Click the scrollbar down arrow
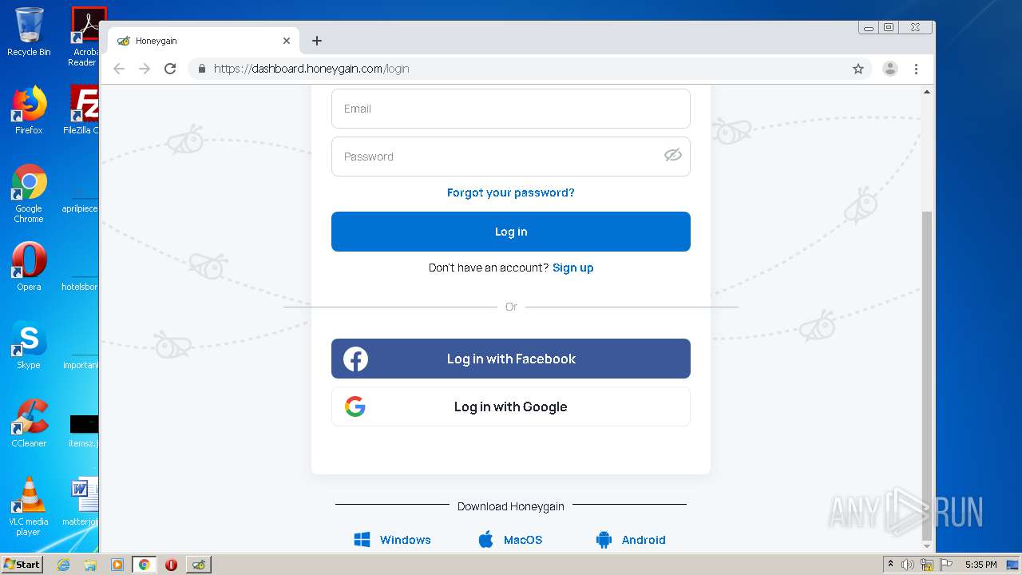Image resolution: width=1022 pixels, height=575 pixels. (x=927, y=546)
